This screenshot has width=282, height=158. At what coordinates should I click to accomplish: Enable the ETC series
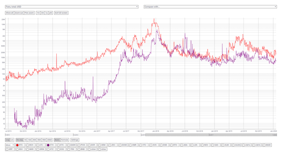pyautogui.click(x=61, y=145)
